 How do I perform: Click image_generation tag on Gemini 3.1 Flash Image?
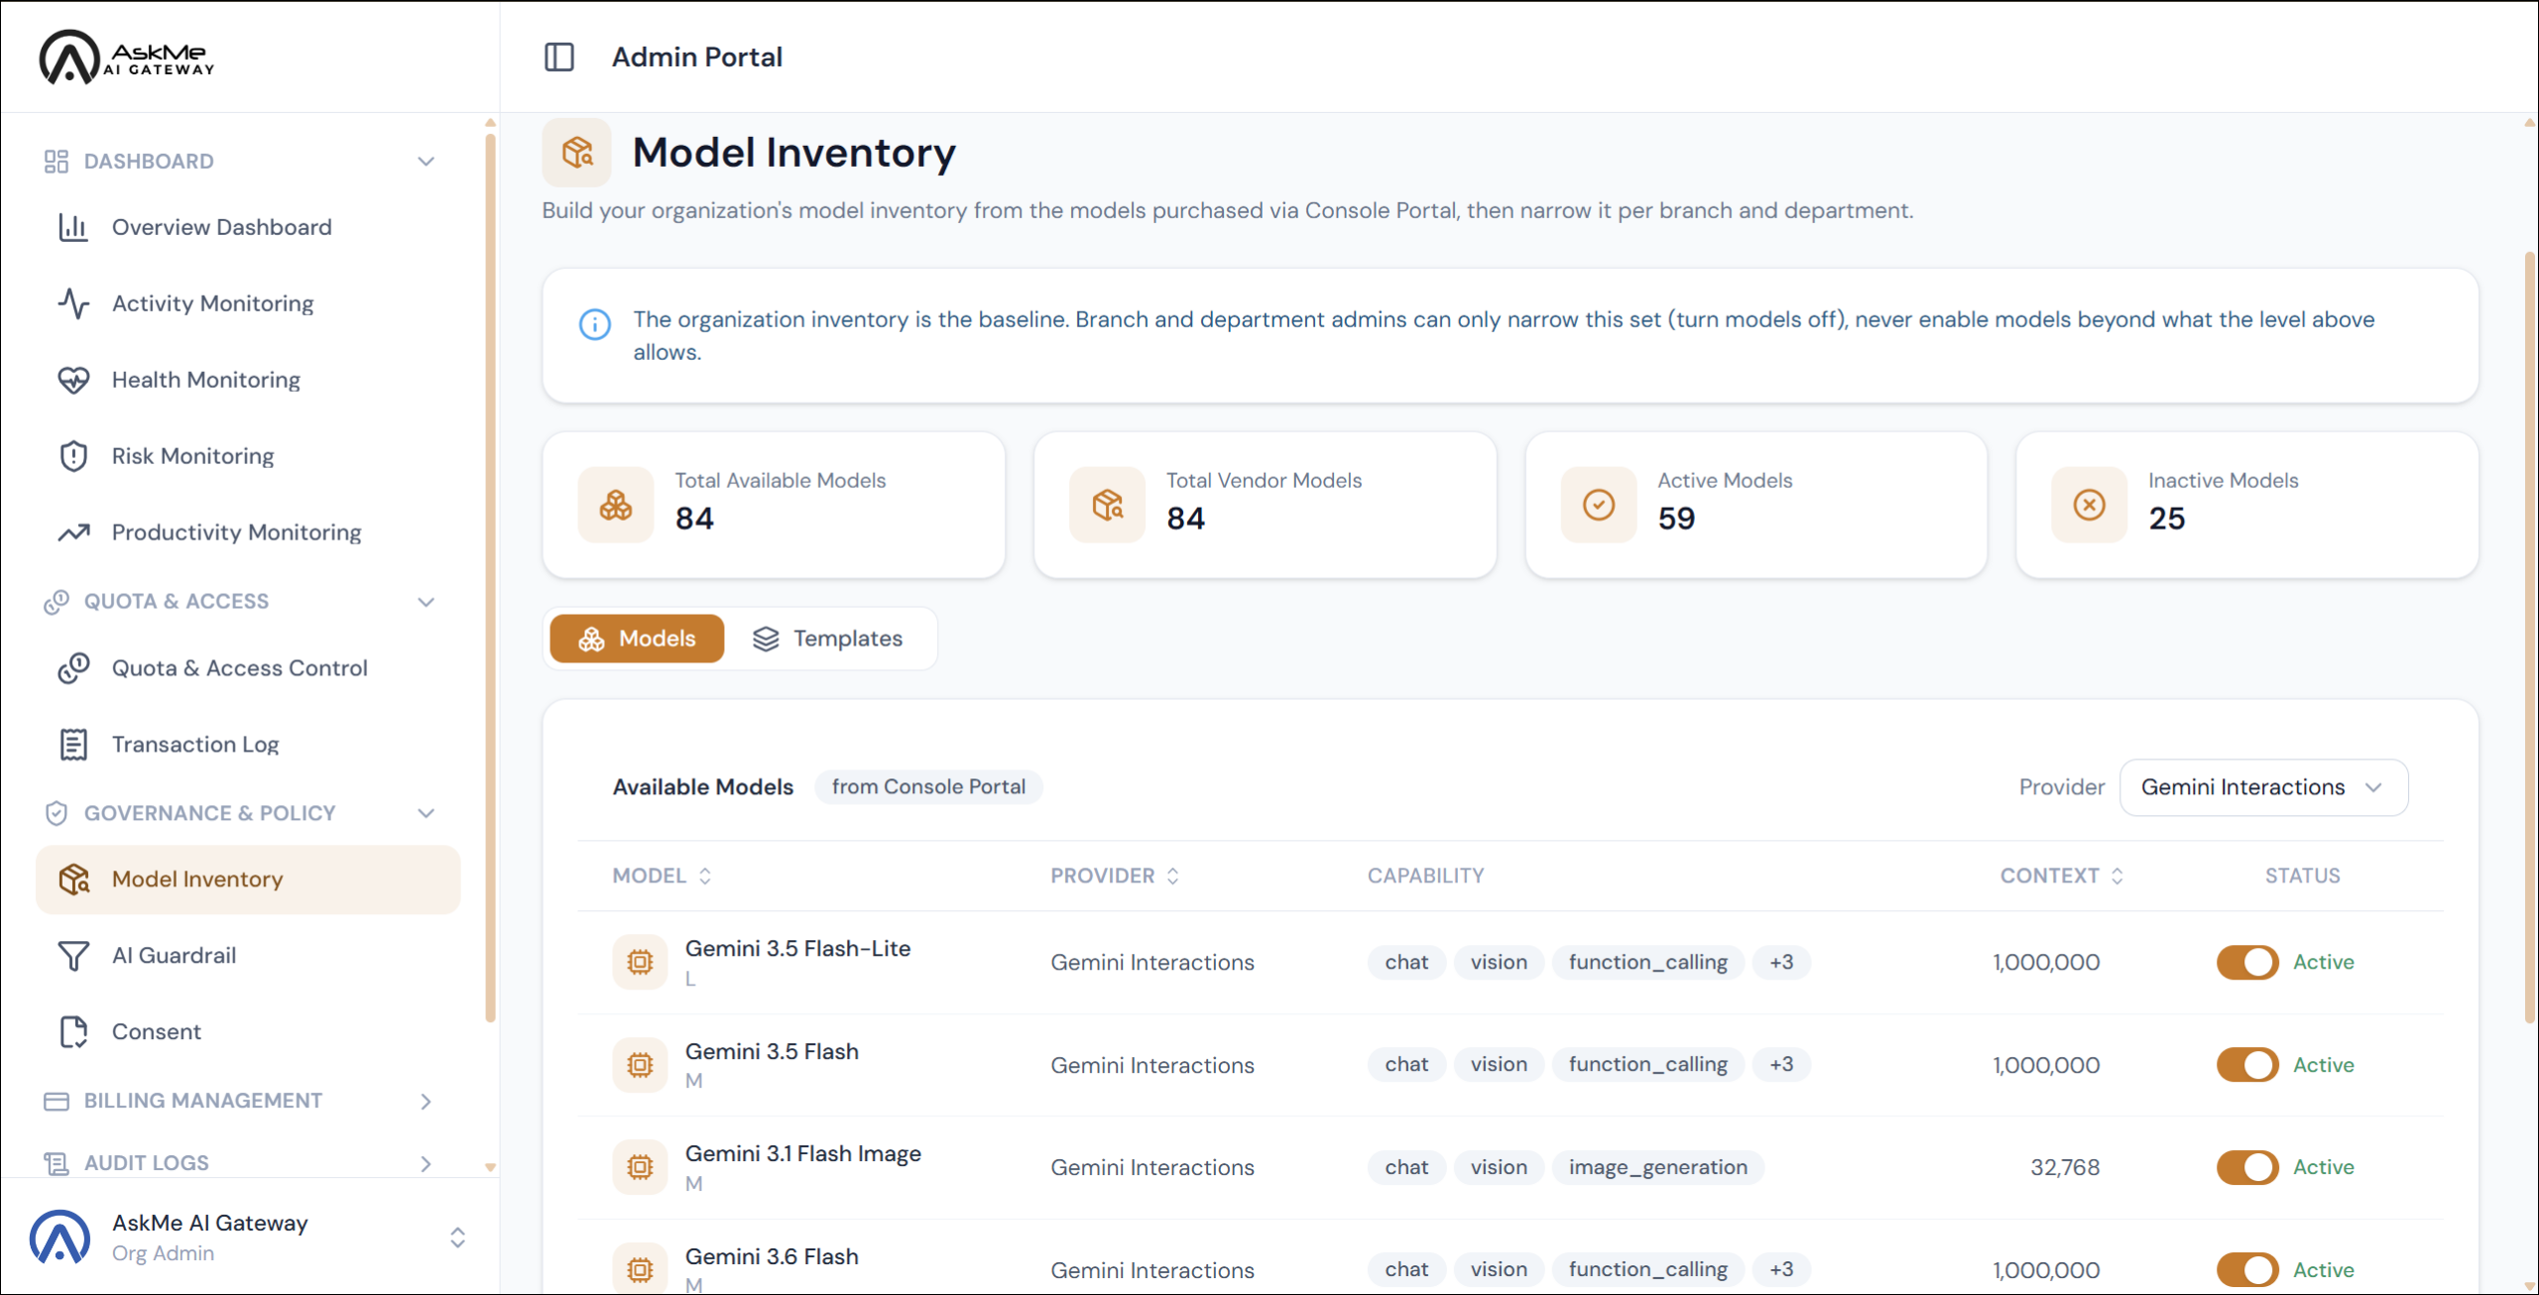[1657, 1167]
